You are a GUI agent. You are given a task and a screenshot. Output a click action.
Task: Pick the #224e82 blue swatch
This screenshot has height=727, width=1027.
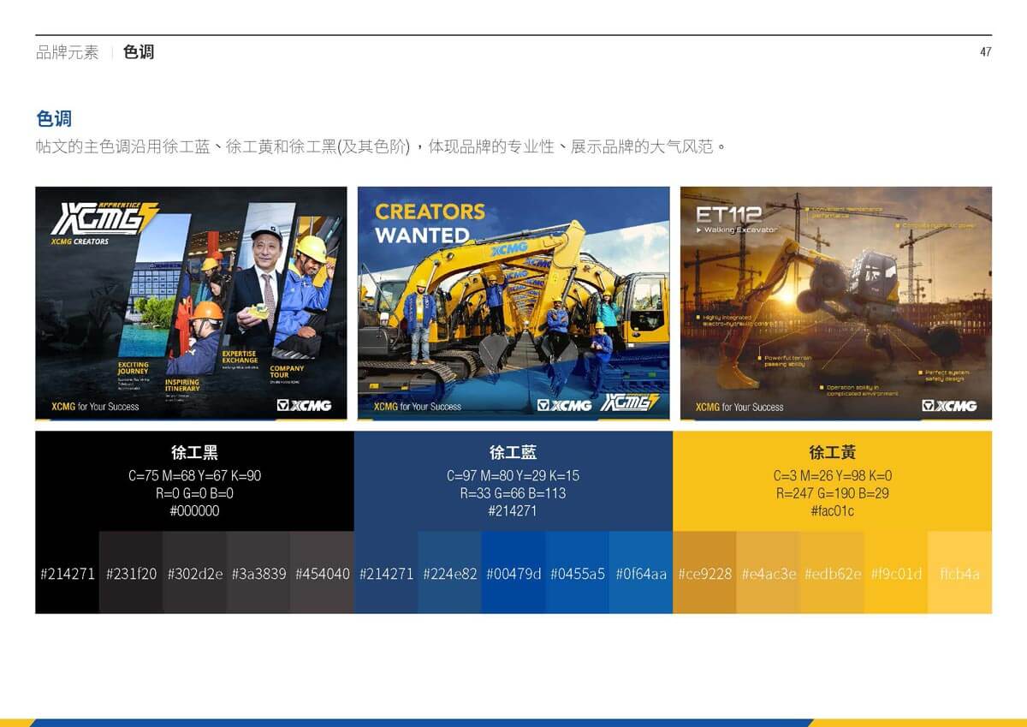point(449,573)
